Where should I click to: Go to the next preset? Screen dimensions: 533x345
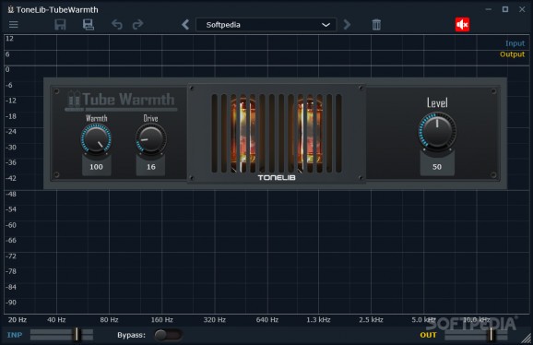(x=347, y=25)
